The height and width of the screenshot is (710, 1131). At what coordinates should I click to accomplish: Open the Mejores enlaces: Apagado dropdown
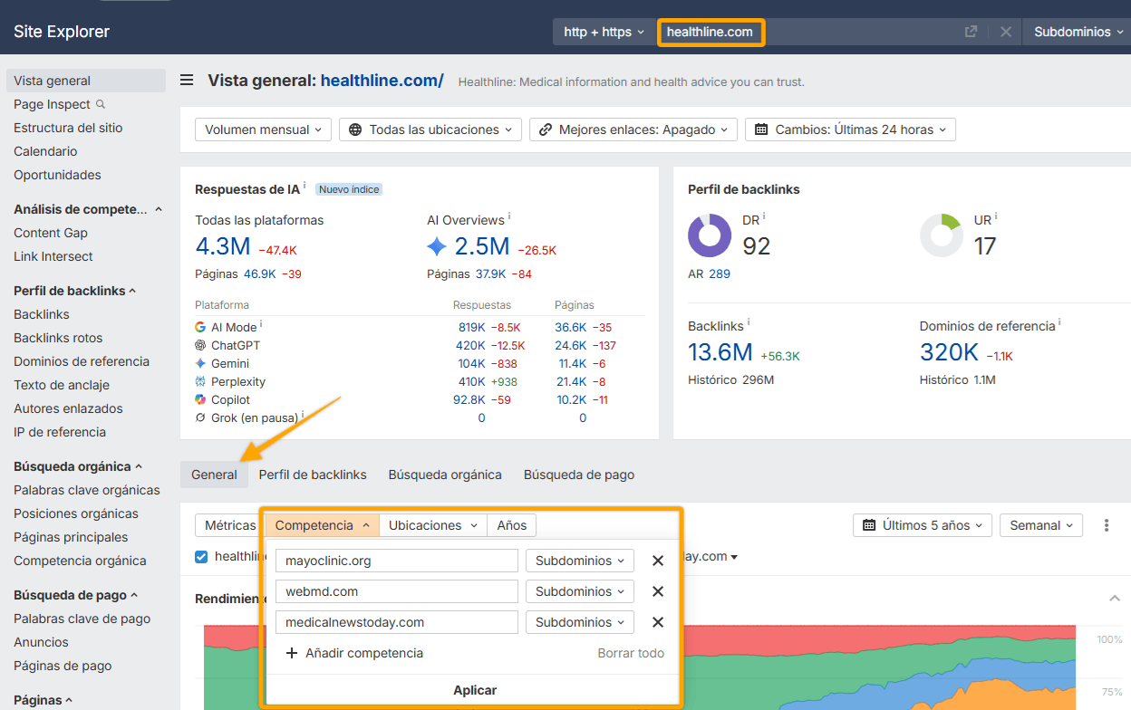633,130
